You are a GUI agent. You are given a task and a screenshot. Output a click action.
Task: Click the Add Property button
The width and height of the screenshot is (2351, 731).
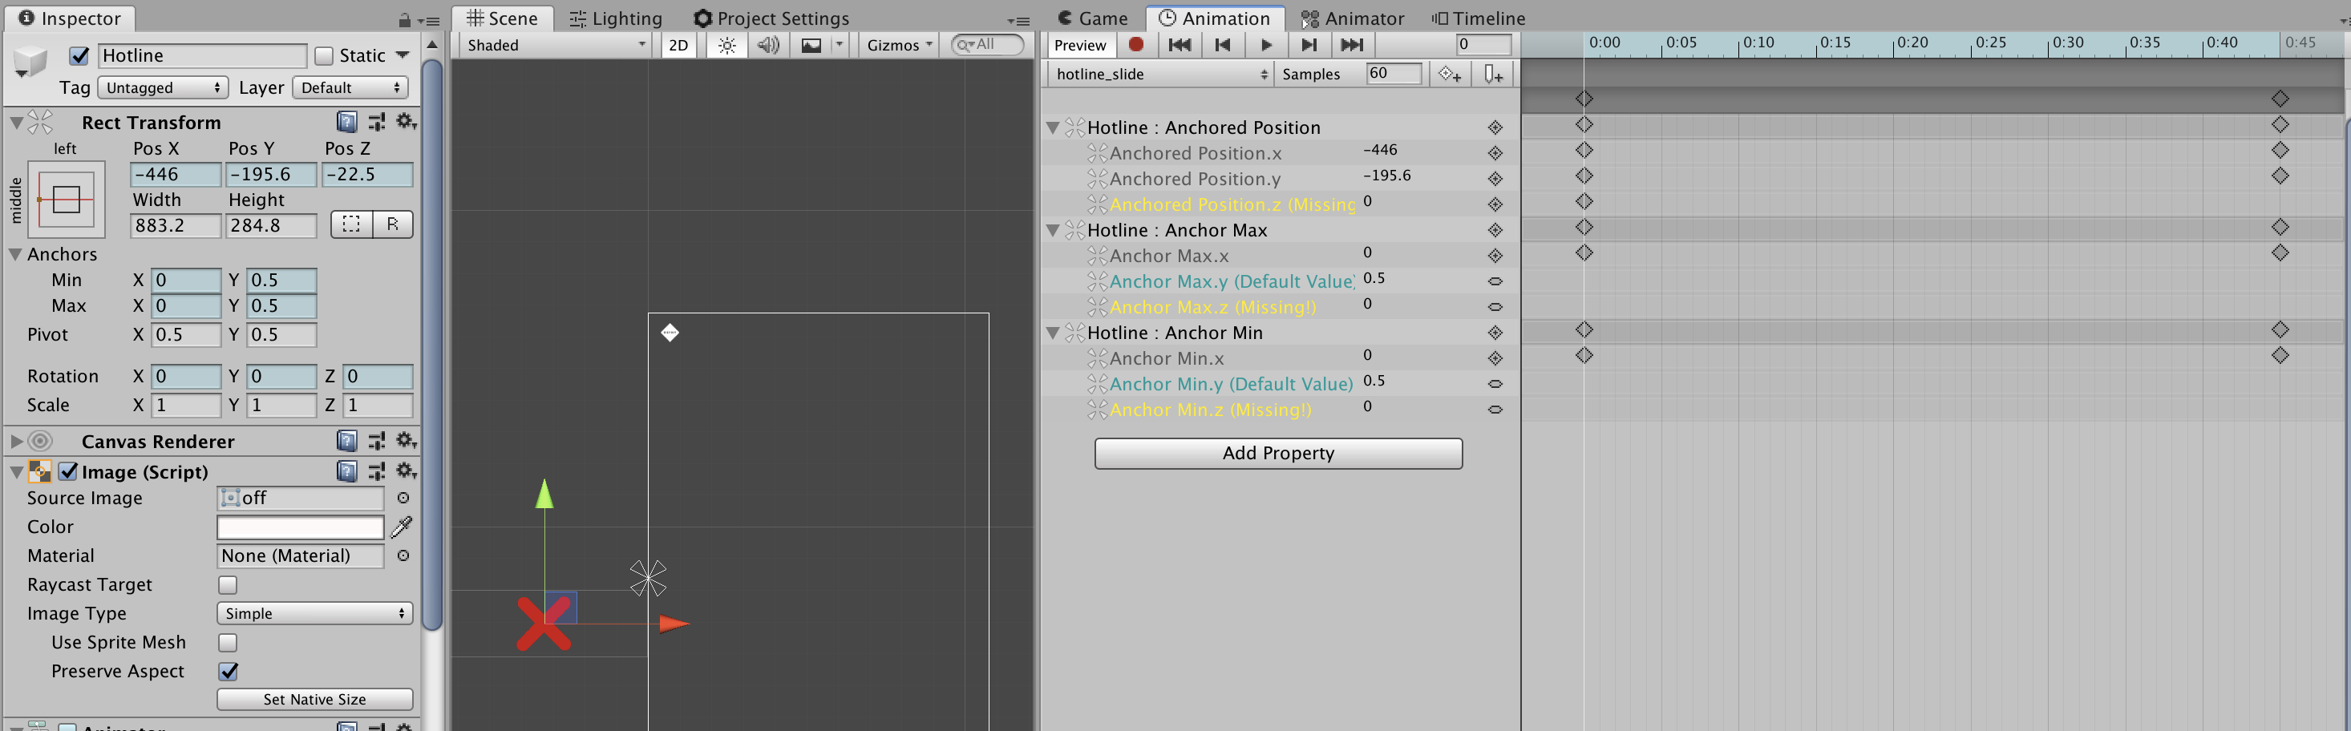pyautogui.click(x=1277, y=454)
